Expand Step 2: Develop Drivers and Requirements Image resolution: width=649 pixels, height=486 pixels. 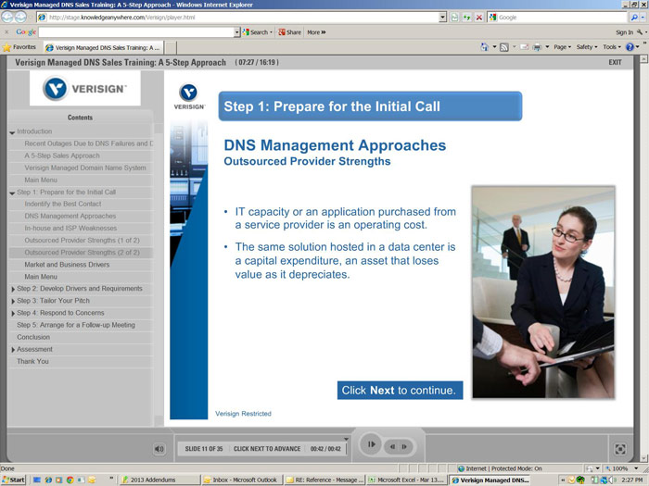(x=12, y=289)
